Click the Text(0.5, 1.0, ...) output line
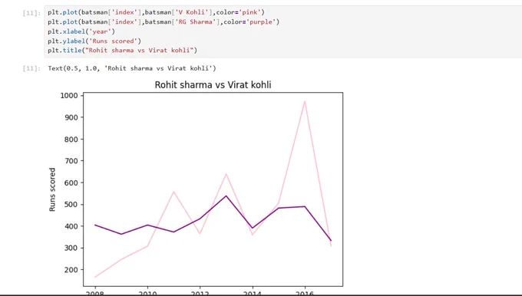 [x=132, y=68]
